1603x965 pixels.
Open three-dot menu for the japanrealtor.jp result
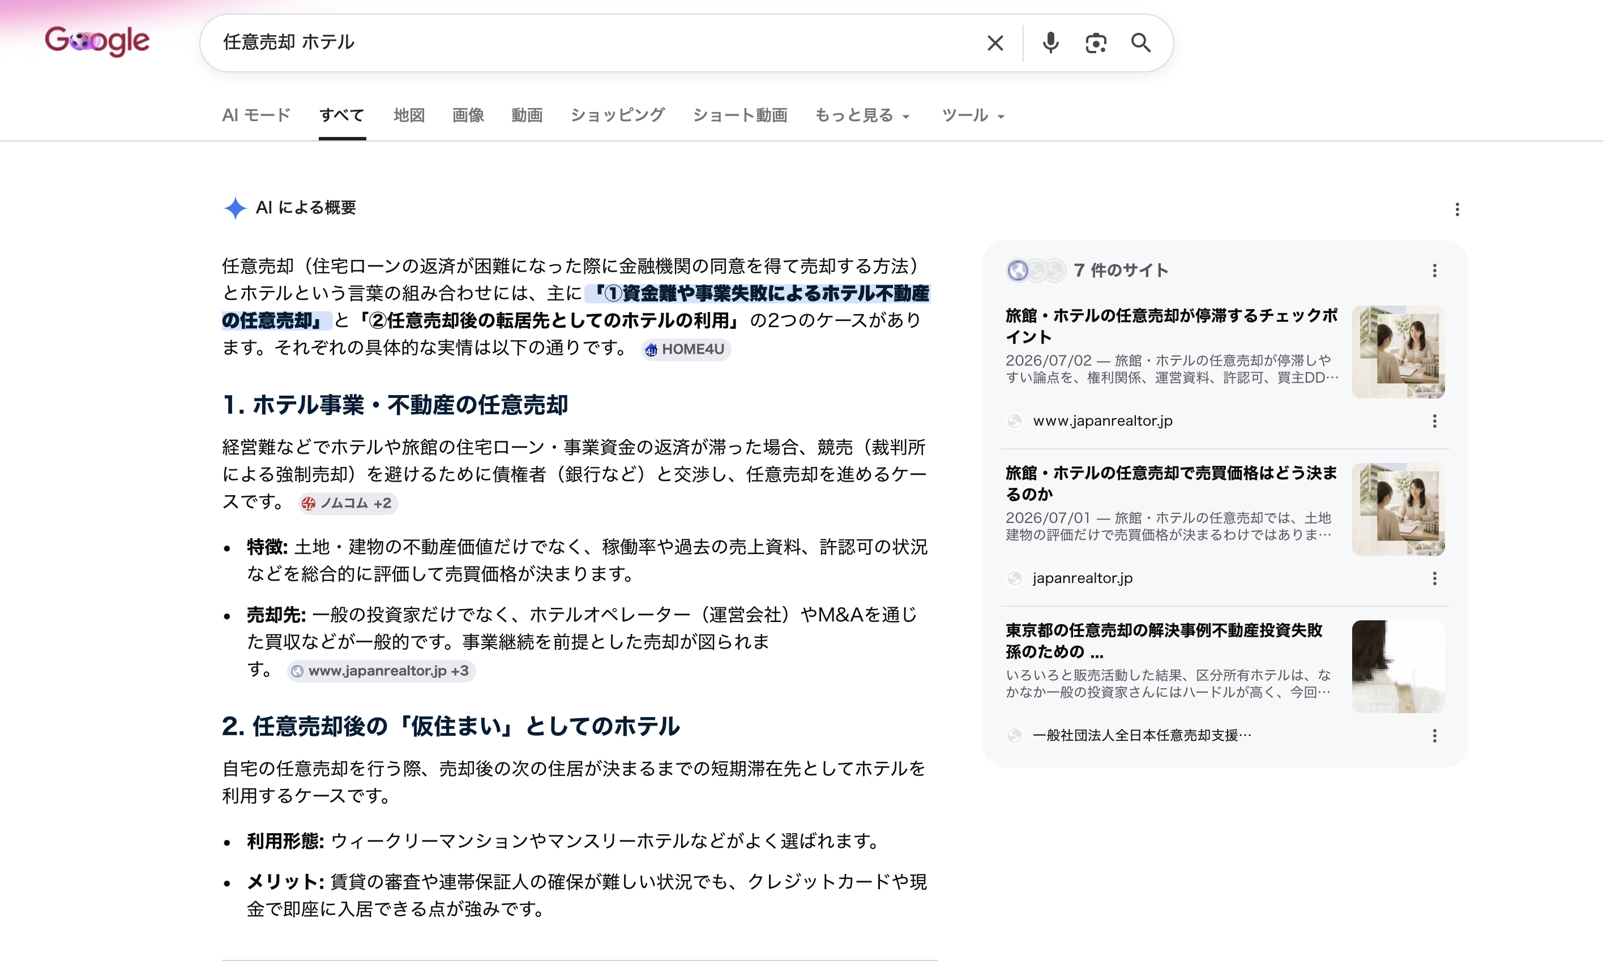1434,579
